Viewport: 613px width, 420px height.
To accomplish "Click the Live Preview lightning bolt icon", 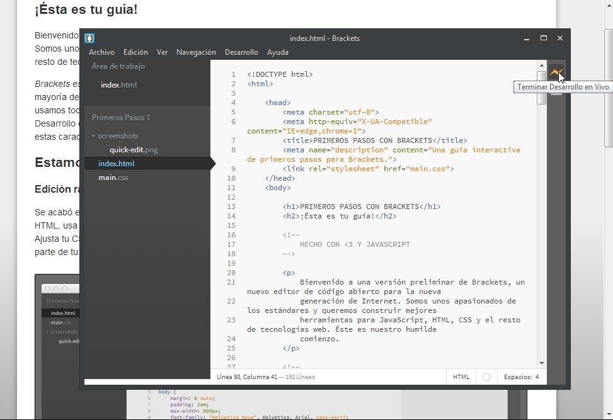I will click(556, 72).
